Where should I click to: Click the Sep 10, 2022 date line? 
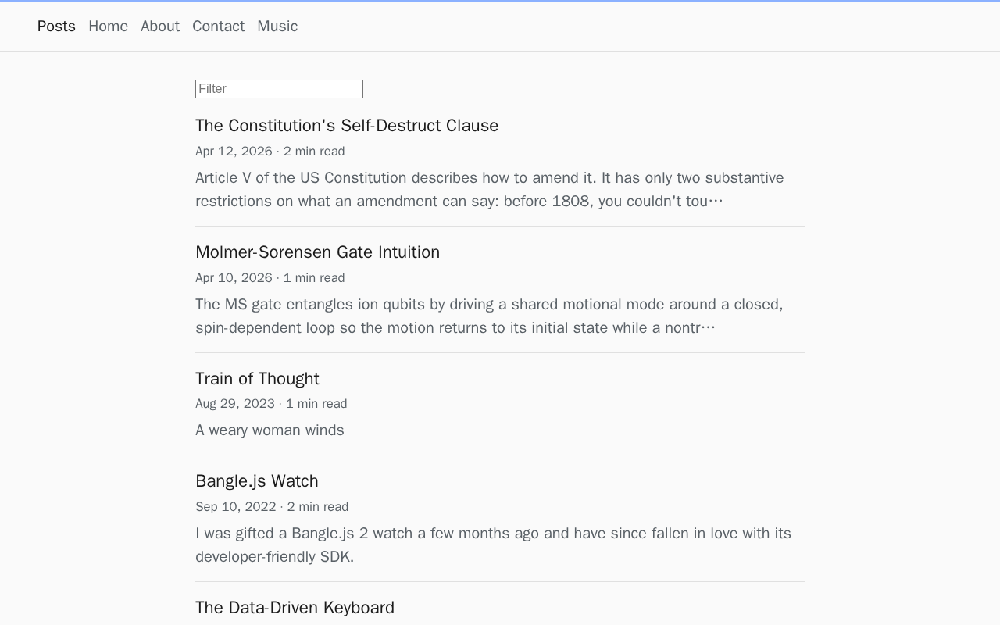coord(272,507)
